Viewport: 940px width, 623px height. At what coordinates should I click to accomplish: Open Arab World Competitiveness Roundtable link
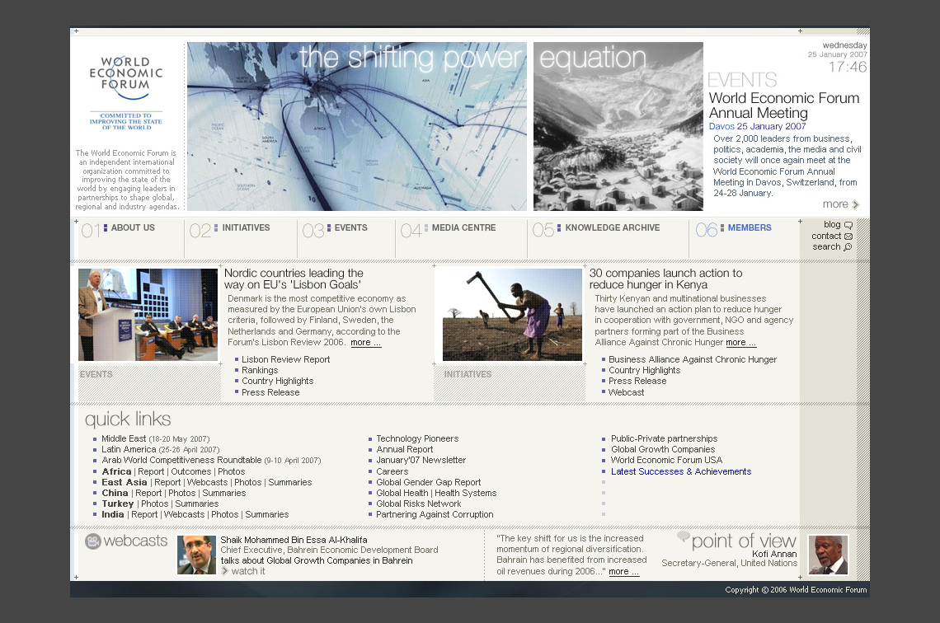pos(181,460)
